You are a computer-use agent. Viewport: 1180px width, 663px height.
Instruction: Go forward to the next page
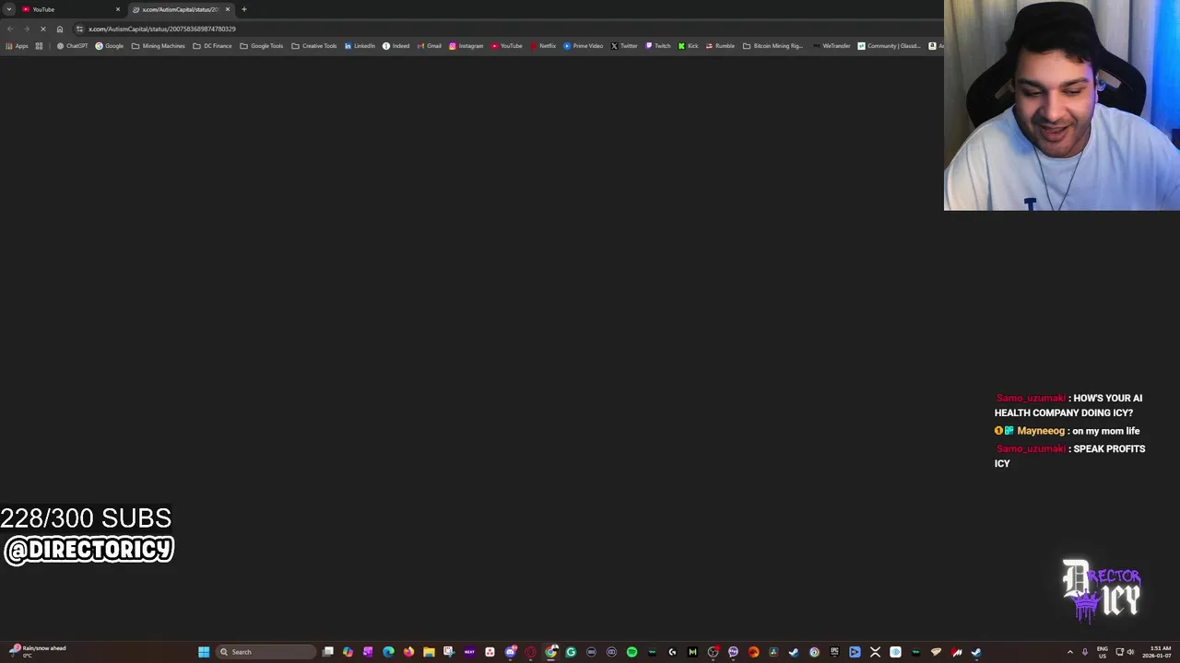pos(26,29)
